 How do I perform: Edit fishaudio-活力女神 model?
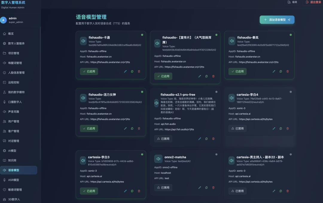tap(125, 129)
